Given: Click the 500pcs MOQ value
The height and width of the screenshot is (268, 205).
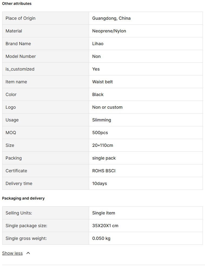Looking at the screenshot, I should (x=100, y=133).
